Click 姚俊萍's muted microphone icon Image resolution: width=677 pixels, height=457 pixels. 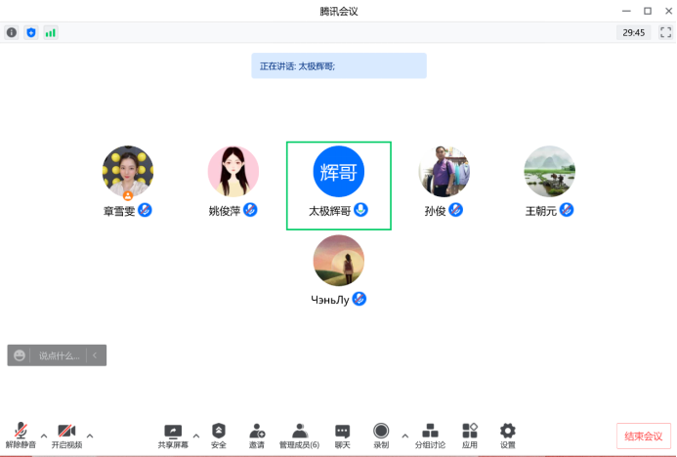250,210
